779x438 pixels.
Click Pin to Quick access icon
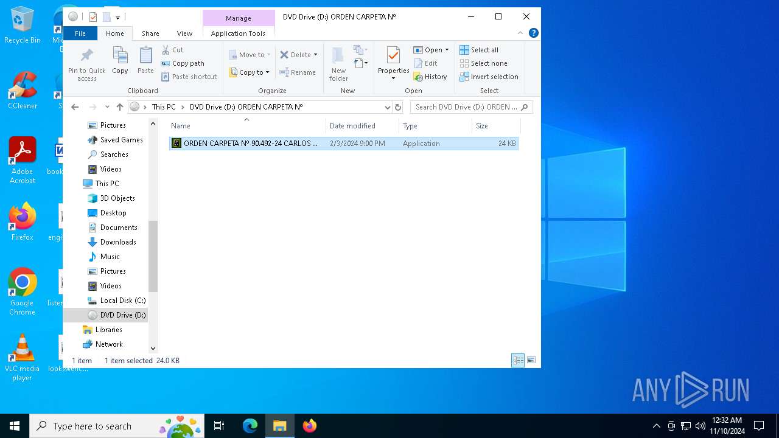click(x=87, y=56)
